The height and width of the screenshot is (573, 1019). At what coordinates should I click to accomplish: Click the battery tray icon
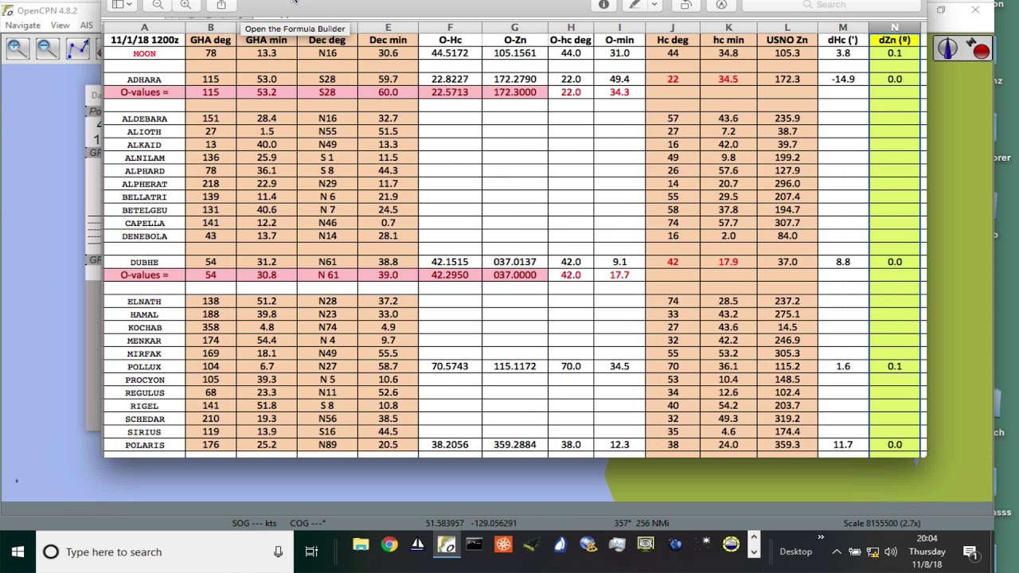tap(854, 552)
